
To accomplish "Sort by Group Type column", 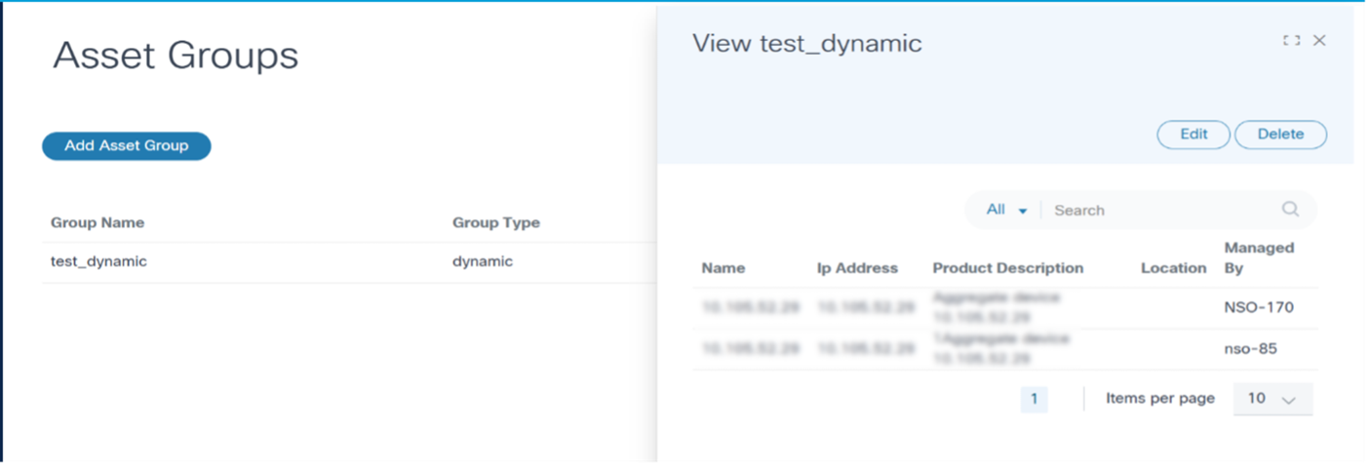I will [x=495, y=222].
